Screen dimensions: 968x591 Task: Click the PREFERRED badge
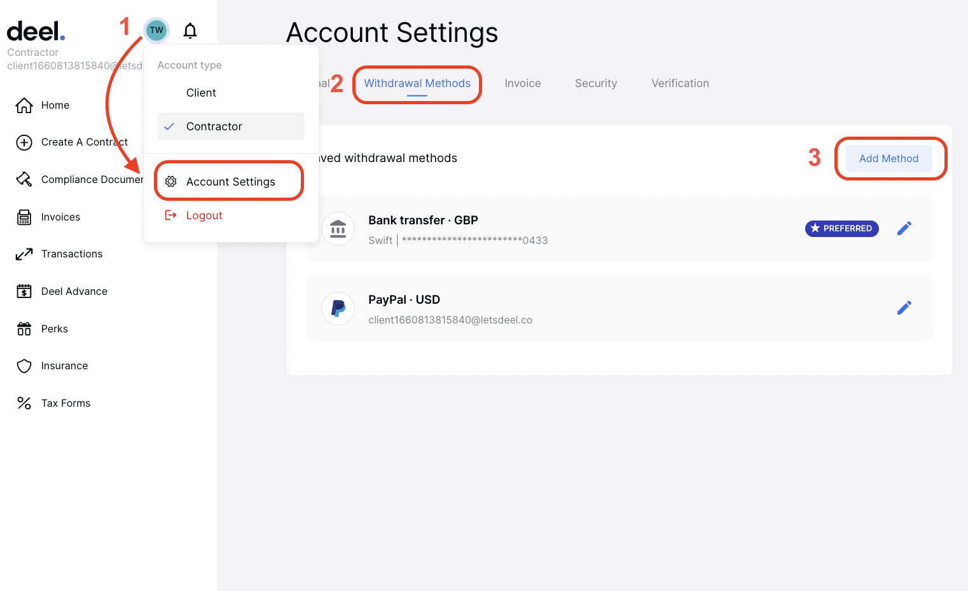(842, 228)
